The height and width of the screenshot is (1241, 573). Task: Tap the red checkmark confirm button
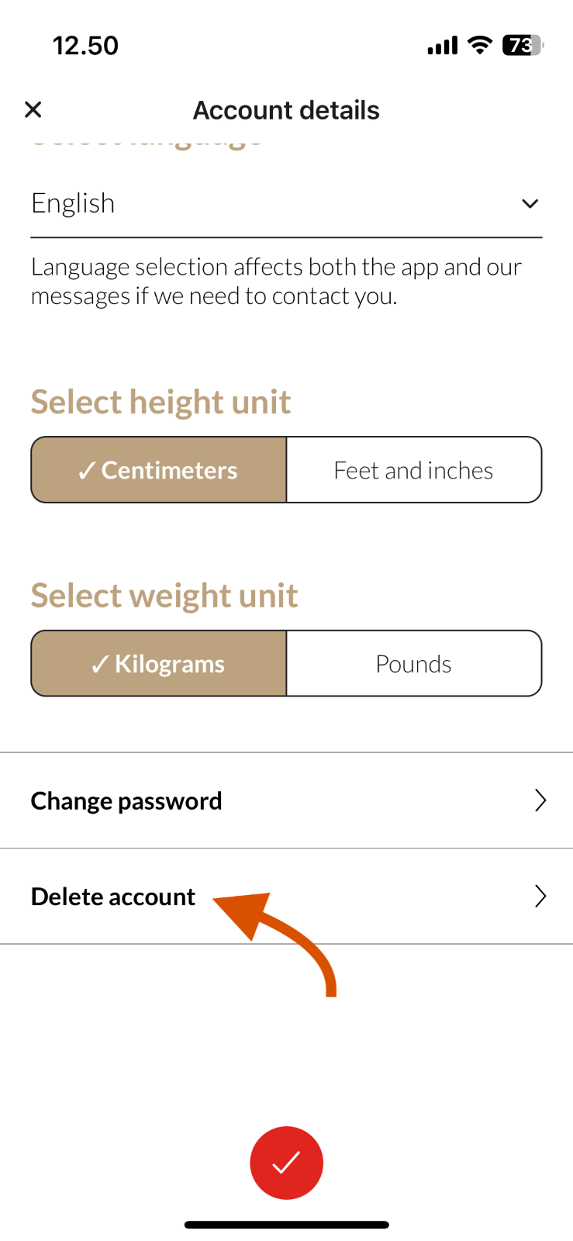pyautogui.click(x=286, y=1163)
